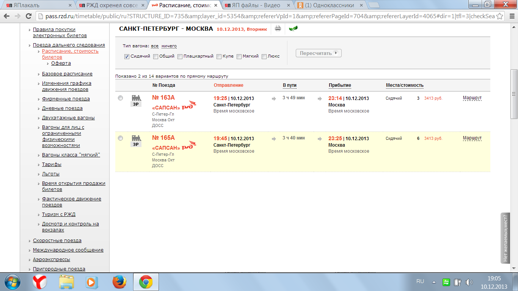Deselect wagon types via 'ничего' link

coord(169,46)
